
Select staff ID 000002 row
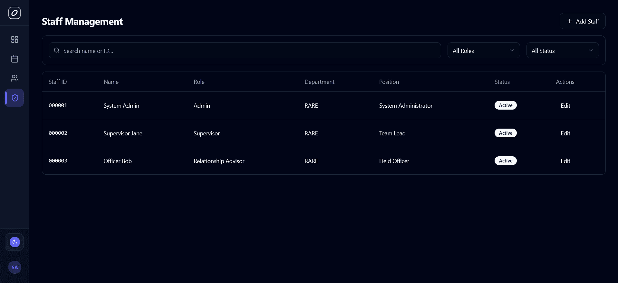[x=58, y=133]
